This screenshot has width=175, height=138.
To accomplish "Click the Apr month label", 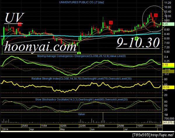I will coord(32,129).
